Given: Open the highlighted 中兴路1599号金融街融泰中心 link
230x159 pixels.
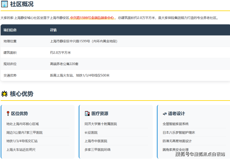Looking at the screenshot, I should point(92,18).
